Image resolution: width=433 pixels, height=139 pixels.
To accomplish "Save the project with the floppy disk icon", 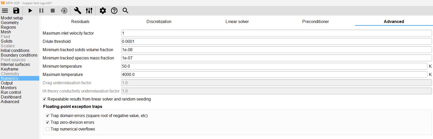I will (16, 11).
